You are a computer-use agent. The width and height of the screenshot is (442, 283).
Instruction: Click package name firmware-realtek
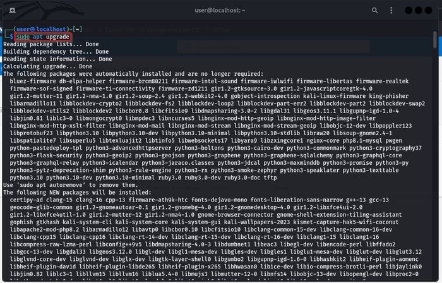pos(382,81)
